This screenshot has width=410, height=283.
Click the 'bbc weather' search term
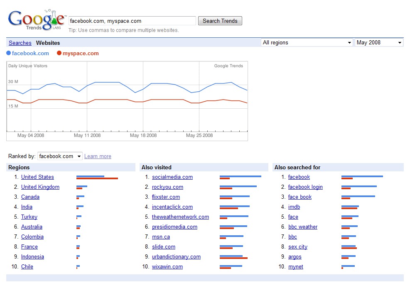303,227
